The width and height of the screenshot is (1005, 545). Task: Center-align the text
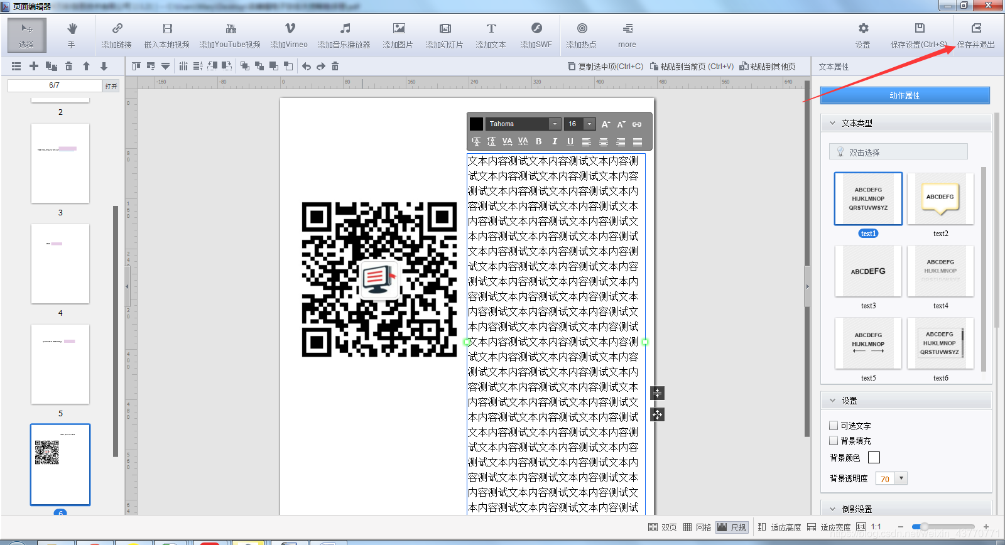tap(604, 142)
